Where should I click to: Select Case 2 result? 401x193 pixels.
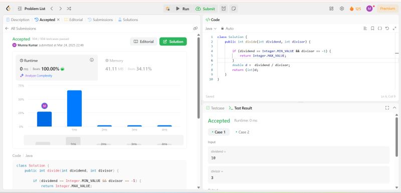242,132
